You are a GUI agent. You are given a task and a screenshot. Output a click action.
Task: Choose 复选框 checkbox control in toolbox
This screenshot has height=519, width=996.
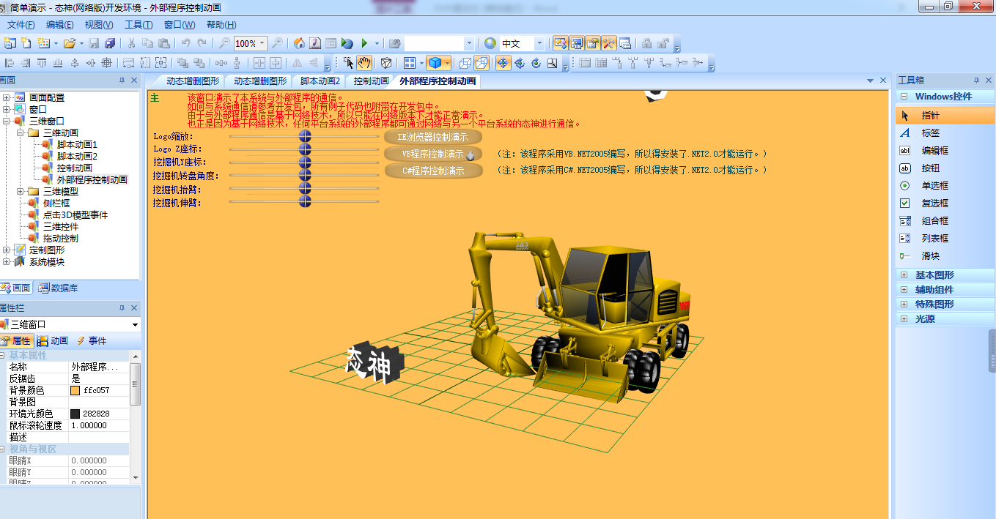click(x=934, y=204)
